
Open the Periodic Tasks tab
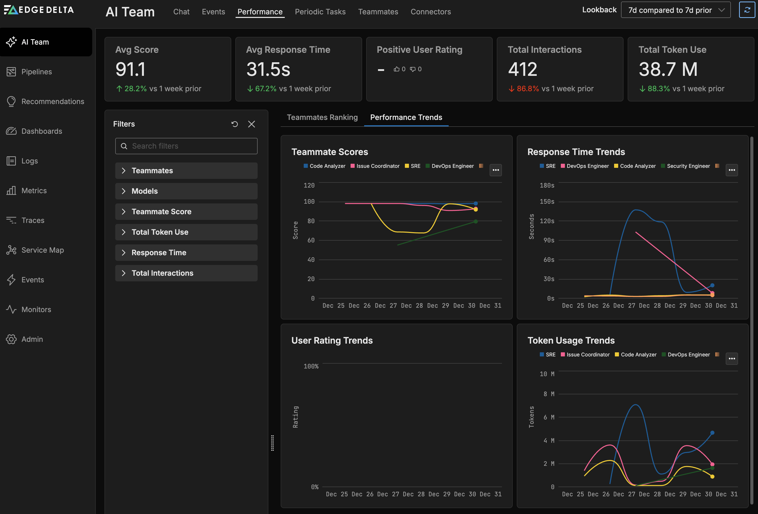320,12
